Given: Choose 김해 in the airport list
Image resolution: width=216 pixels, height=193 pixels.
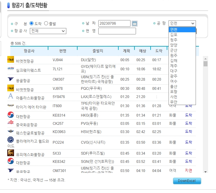Looking at the screenshot, I should pyautogui.click(x=182, y=61).
